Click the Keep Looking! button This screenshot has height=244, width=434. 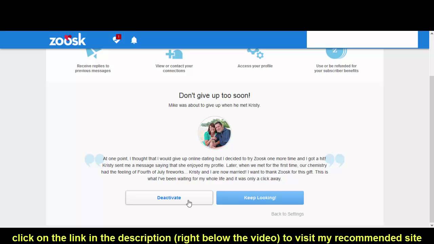point(260,198)
